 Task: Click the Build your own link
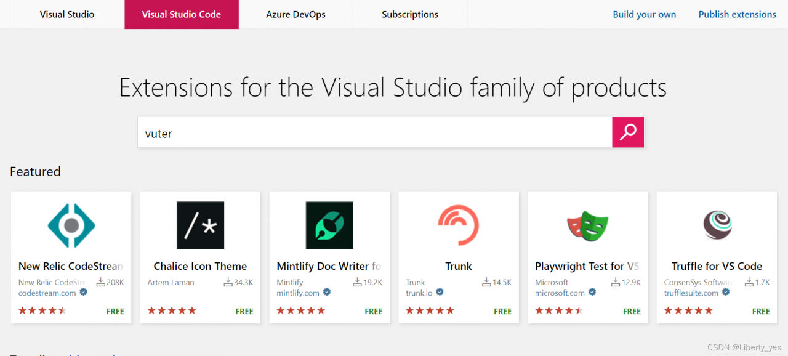[x=644, y=14]
